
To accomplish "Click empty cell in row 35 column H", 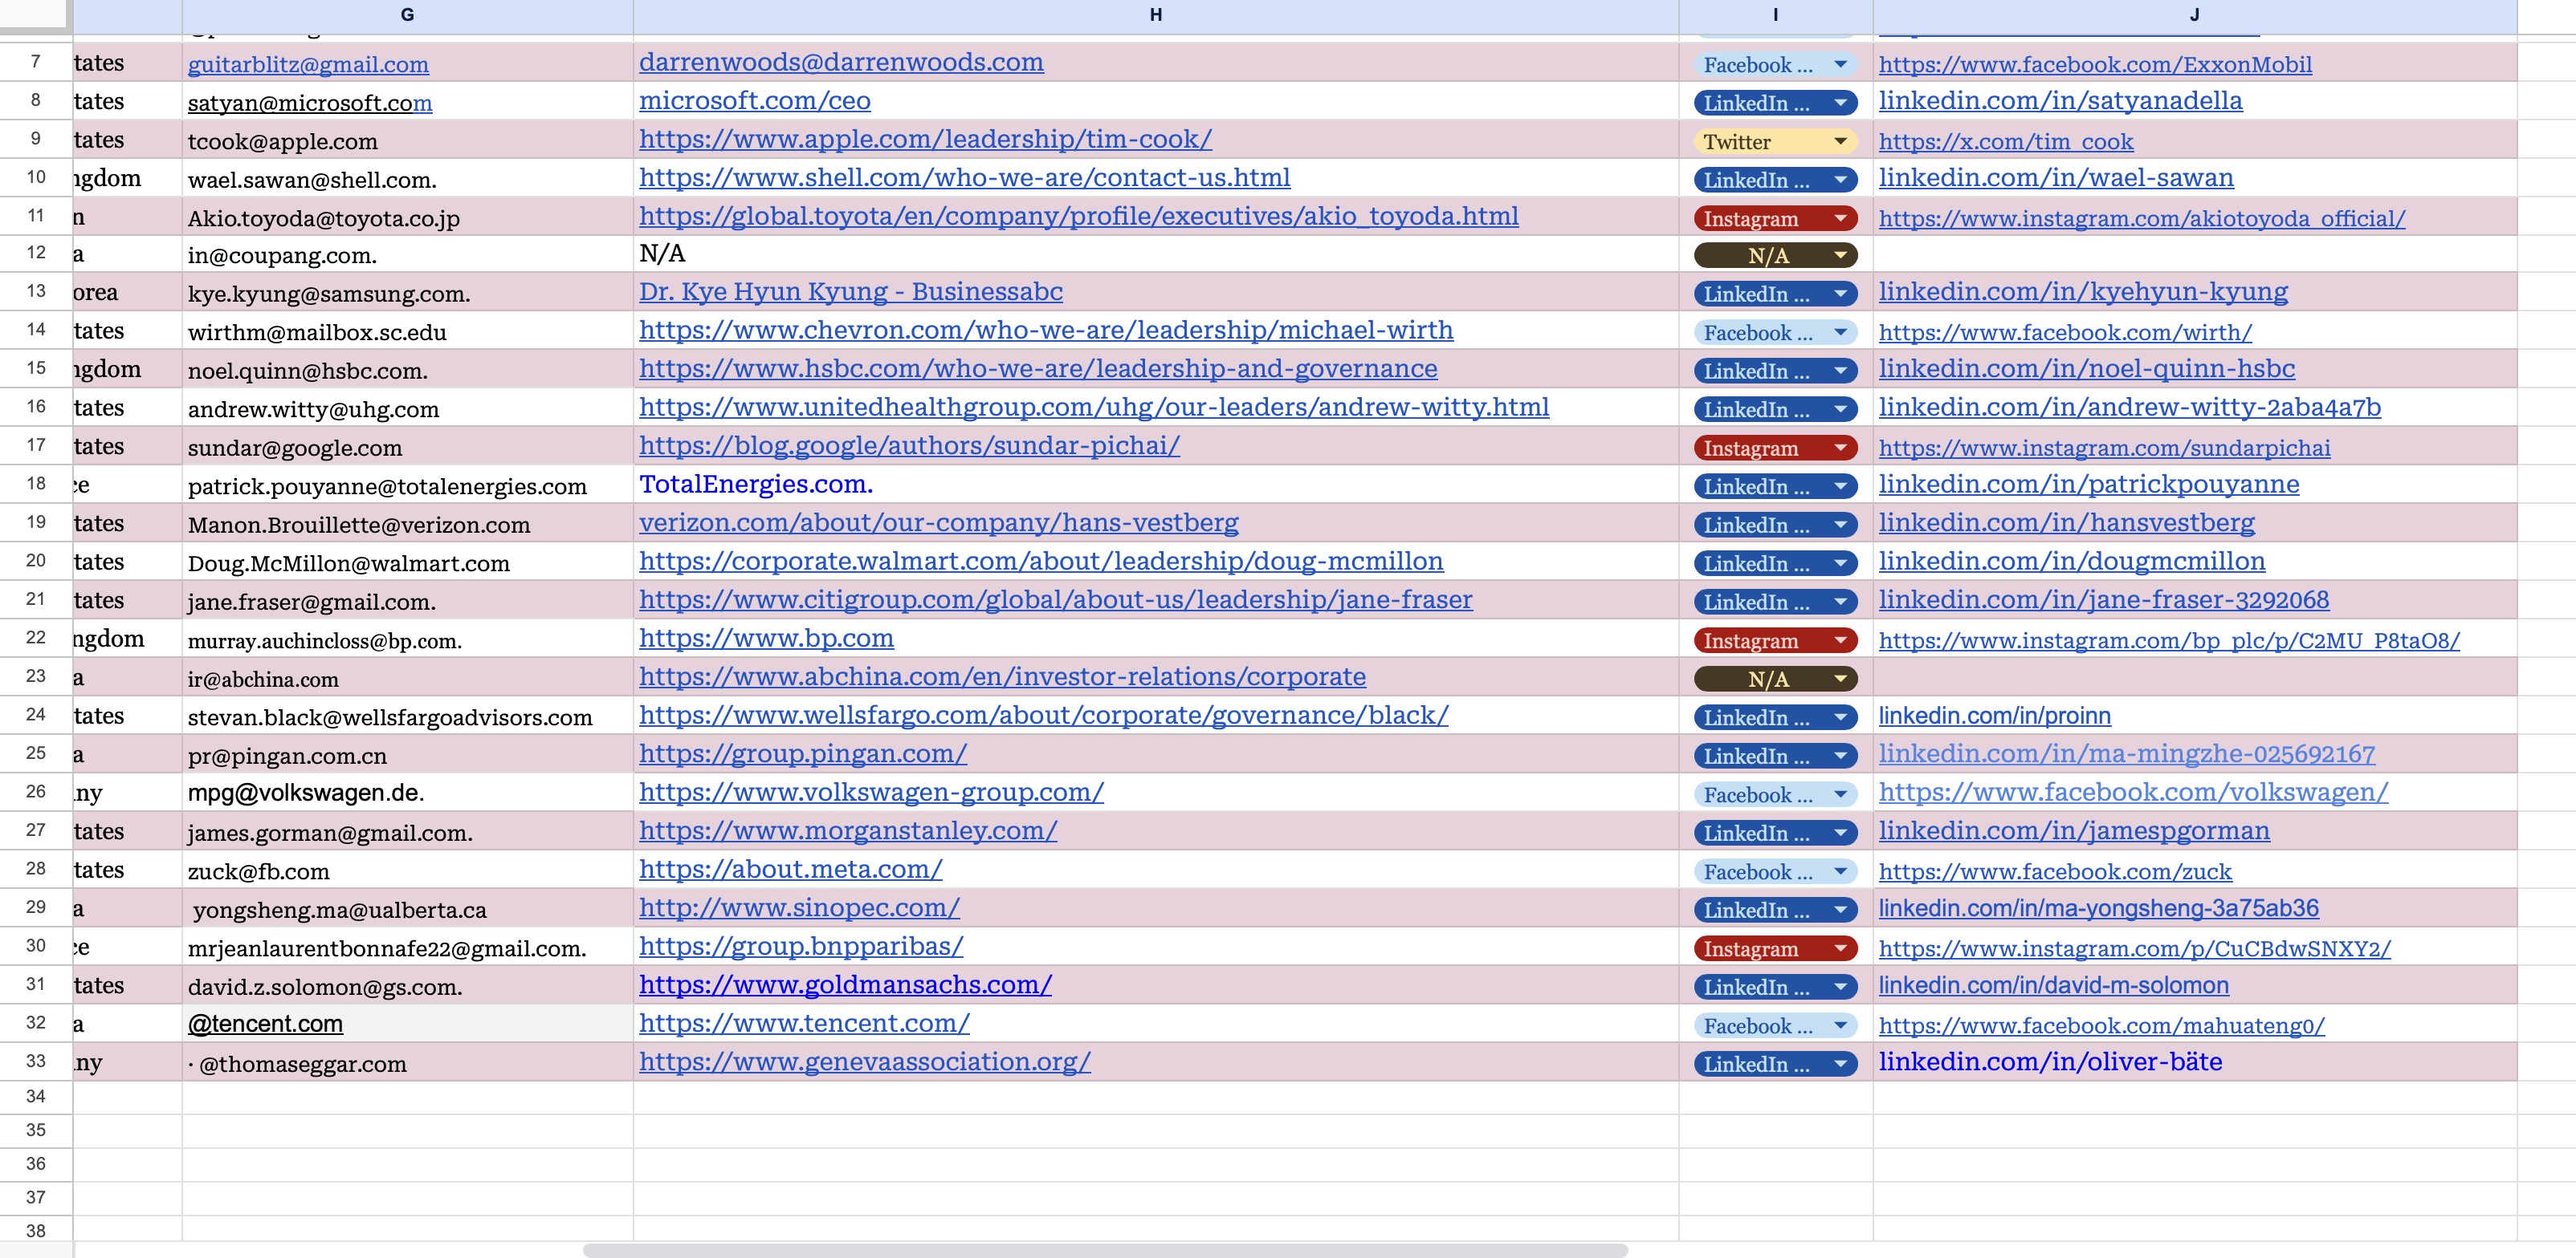I will click(1155, 1130).
